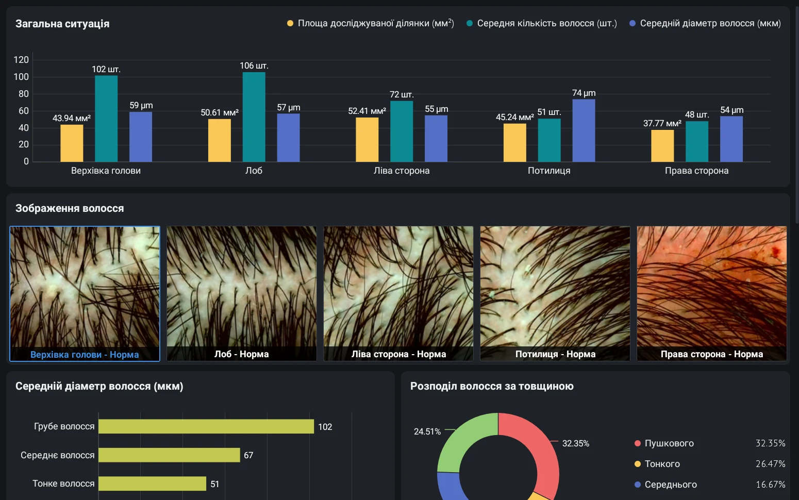Click the teal 102 шт. bar for Верхівка голови

point(106,119)
